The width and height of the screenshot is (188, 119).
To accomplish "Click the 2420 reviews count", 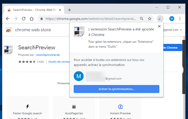I will point(41,62).
